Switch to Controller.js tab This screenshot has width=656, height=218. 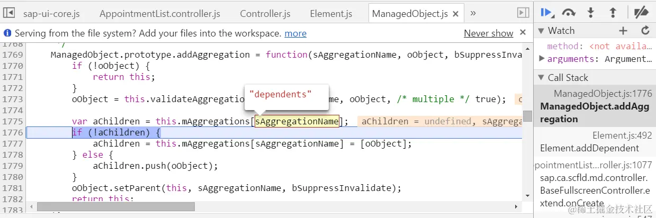point(265,14)
